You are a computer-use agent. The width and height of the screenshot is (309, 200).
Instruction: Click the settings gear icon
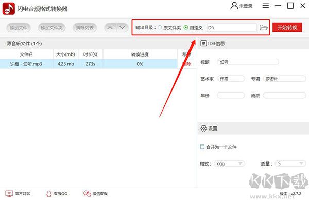coord(203,128)
